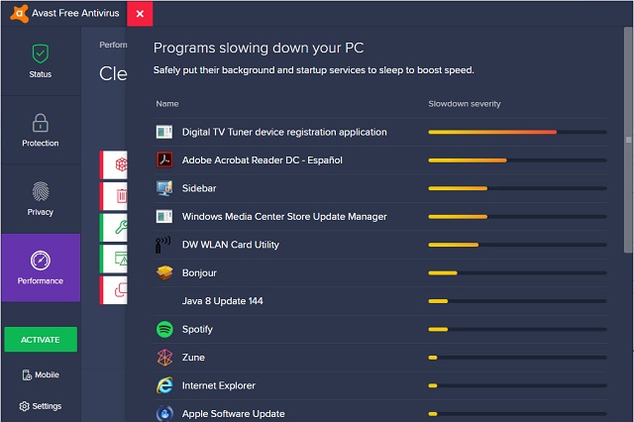The width and height of the screenshot is (634, 422).
Task: Click the Status shield checkmark icon
Action: point(41,53)
